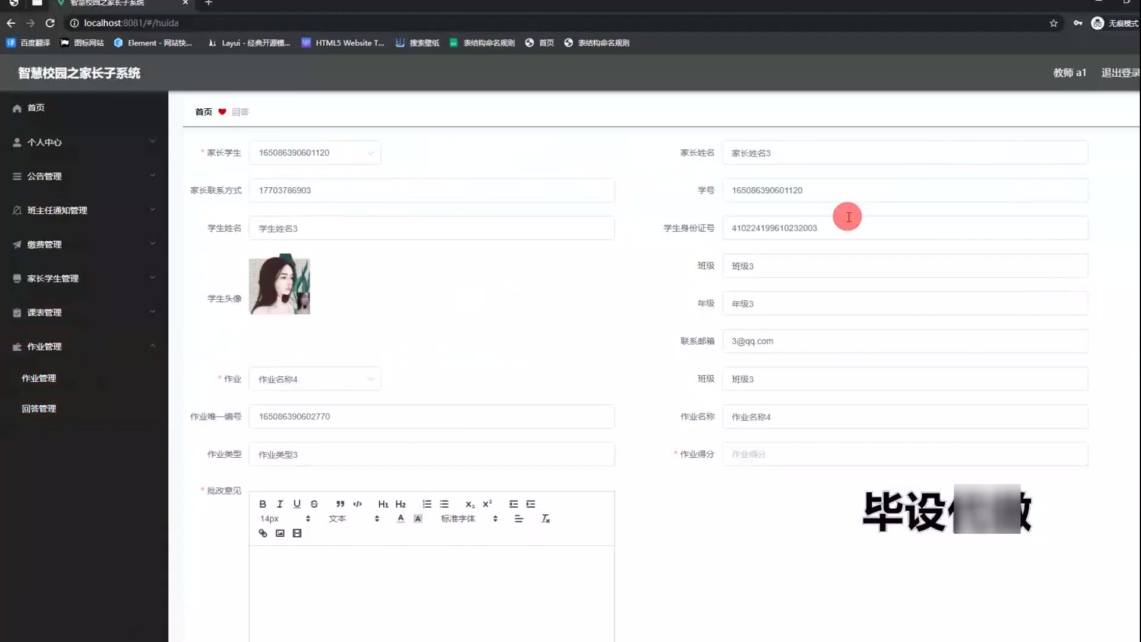Open the 搜索壁纸 bookmark
The width and height of the screenshot is (1141, 642).
click(x=418, y=43)
